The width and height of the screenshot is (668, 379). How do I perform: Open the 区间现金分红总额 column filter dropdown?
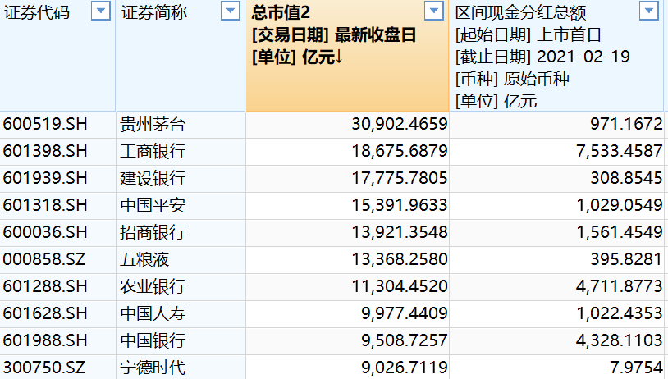coord(649,11)
